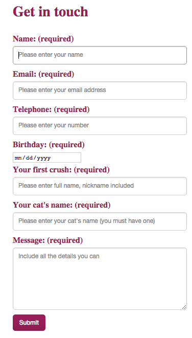Click the "Birthday: (required)" label
Image resolution: width=192 pixels, height=338 pixels.
(x=49, y=145)
